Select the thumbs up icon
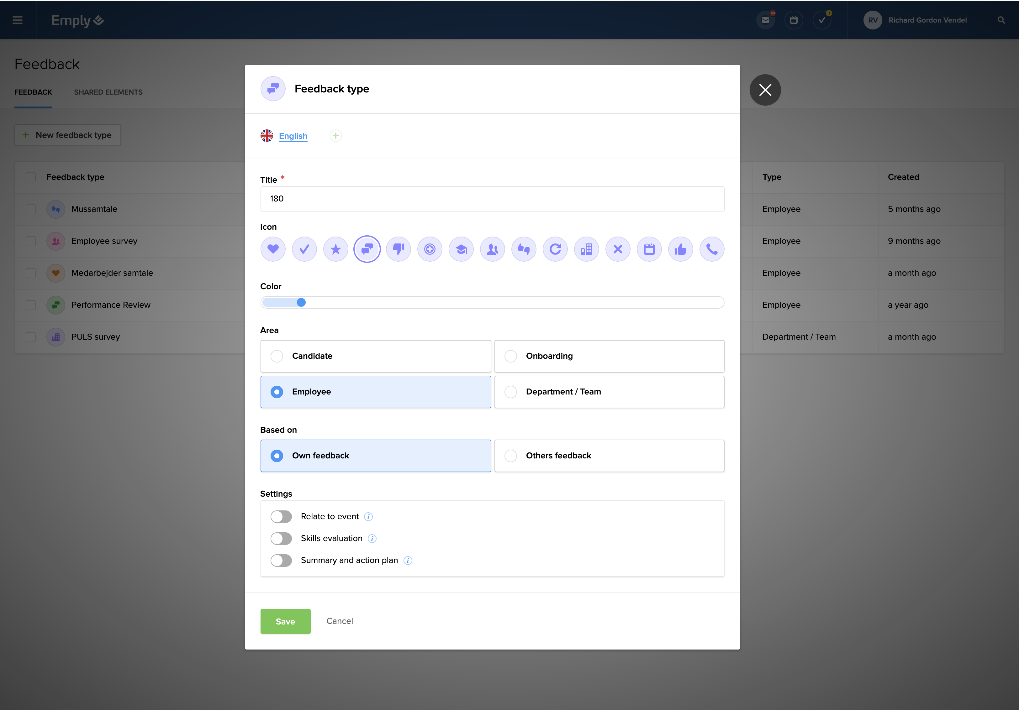 click(x=680, y=249)
